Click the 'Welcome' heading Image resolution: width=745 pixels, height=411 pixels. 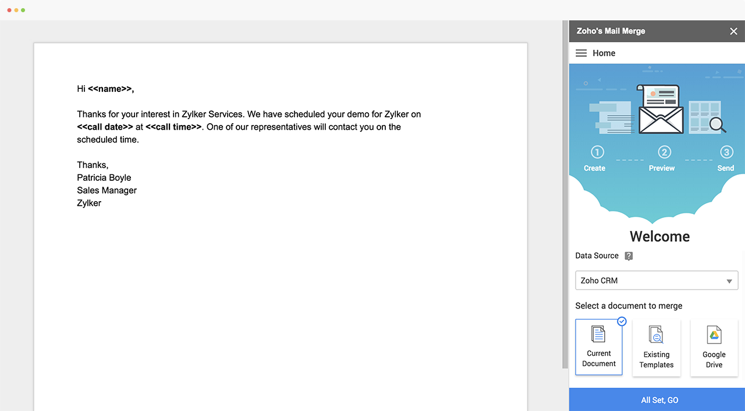(x=659, y=237)
